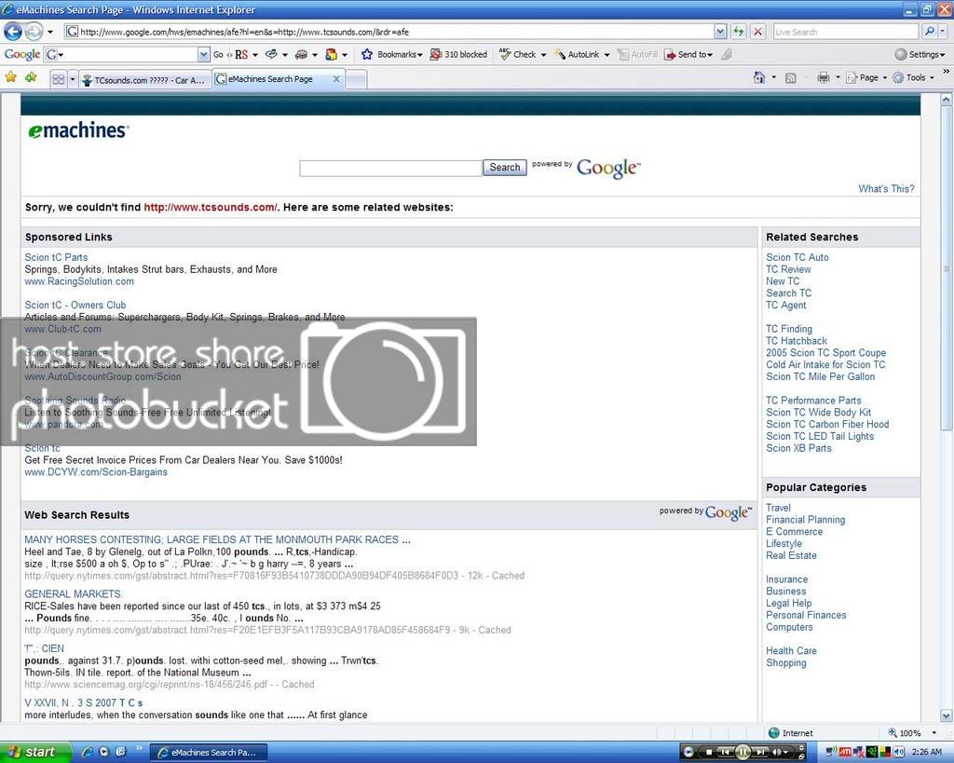Click eMachines Search Pa... taskbar button
The image size is (954, 763).
pyautogui.click(x=208, y=753)
